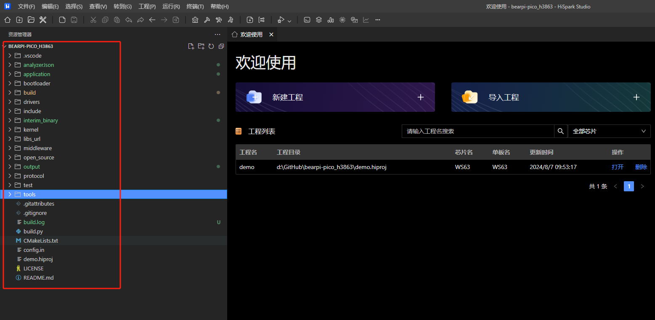655x320 pixels.
Task: Click the wrench and screwdriver settings icon
Action: (x=42, y=20)
